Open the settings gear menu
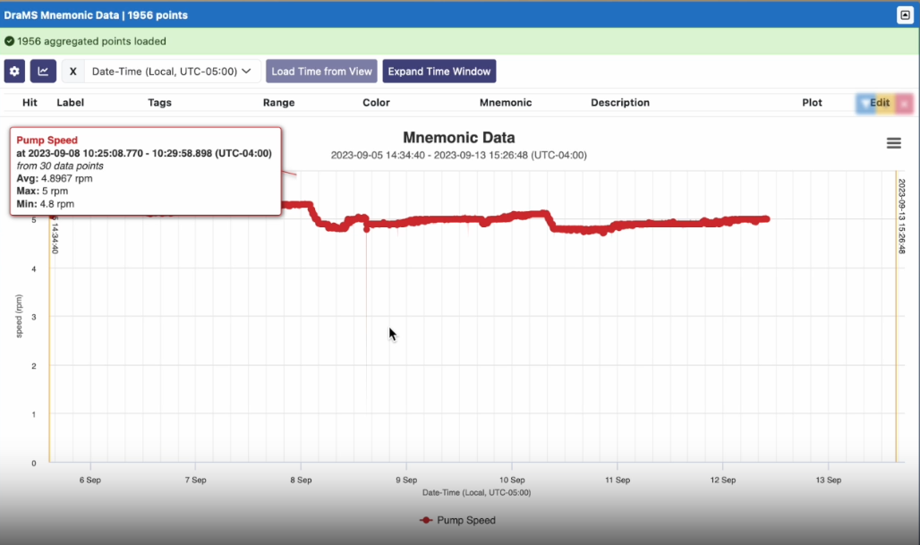 point(14,72)
